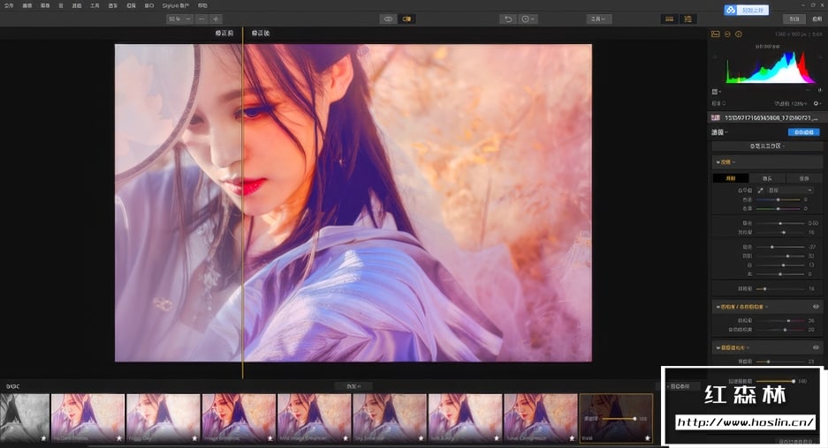Open the Tools dropdown in the toolbar

598,19
